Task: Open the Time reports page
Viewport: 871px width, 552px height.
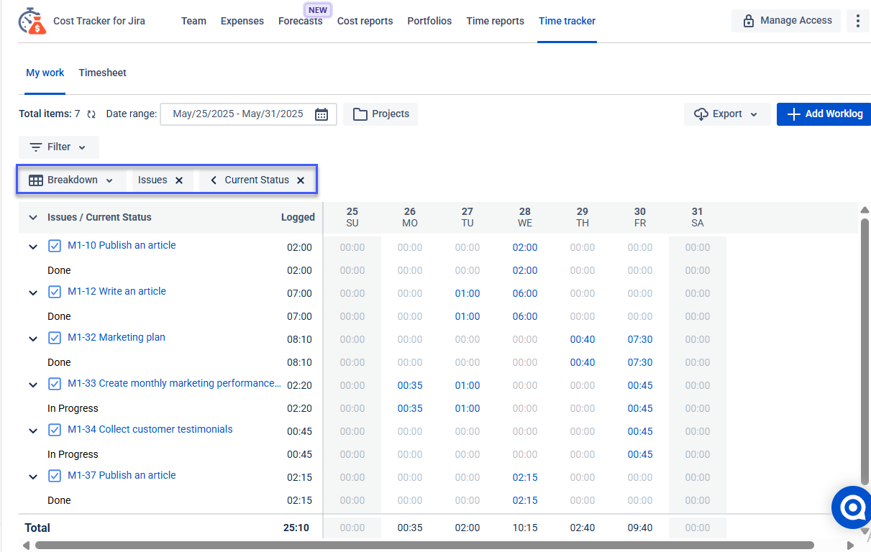Action: tap(495, 21)
